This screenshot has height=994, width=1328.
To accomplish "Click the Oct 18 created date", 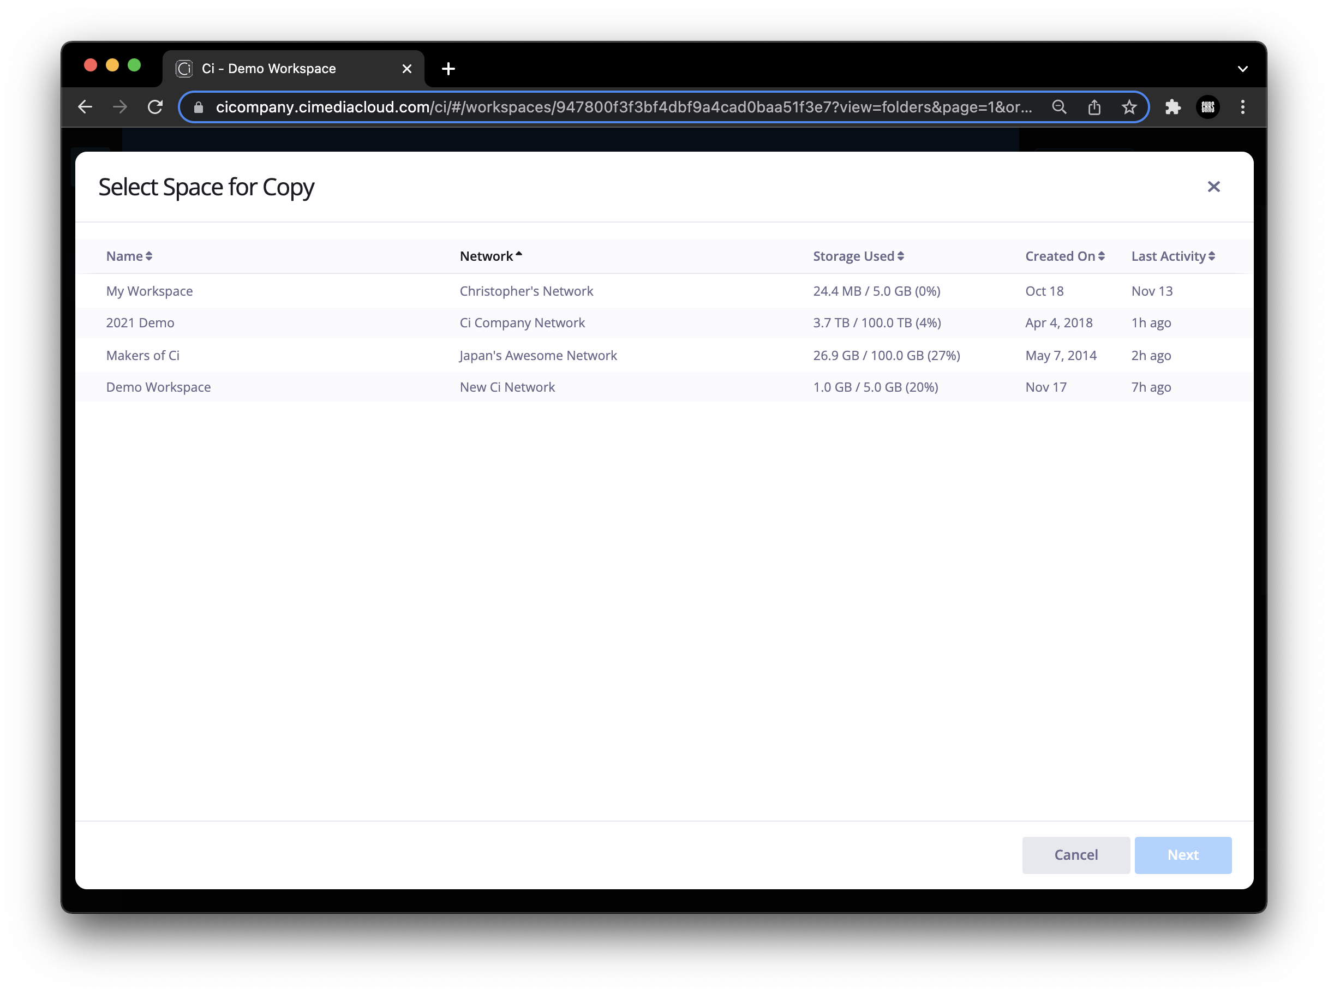I will point(1044,291).
